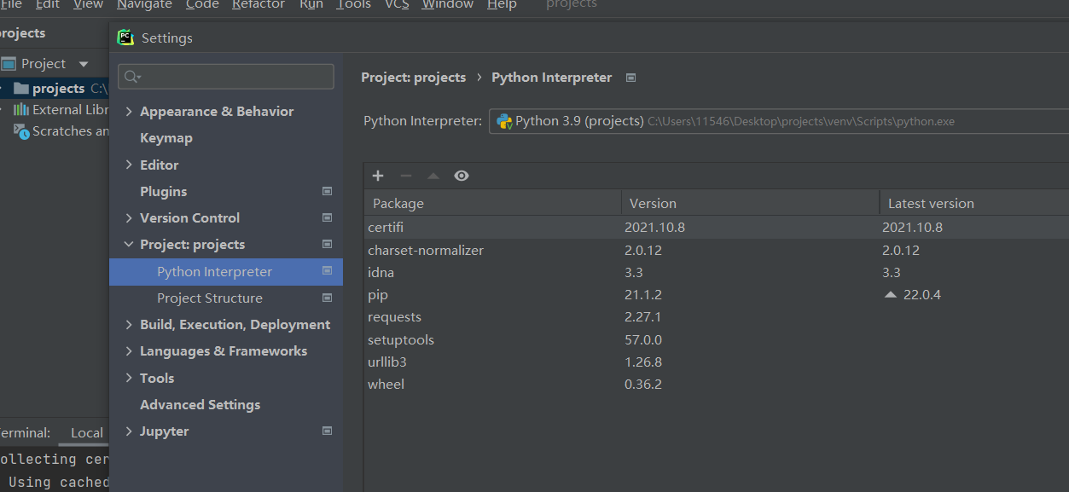Select pip package row
This screenshot has width=1069, height=492.
click(717, 295)
